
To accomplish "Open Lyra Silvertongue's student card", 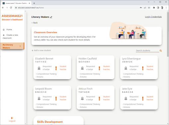I will (139, 67).
